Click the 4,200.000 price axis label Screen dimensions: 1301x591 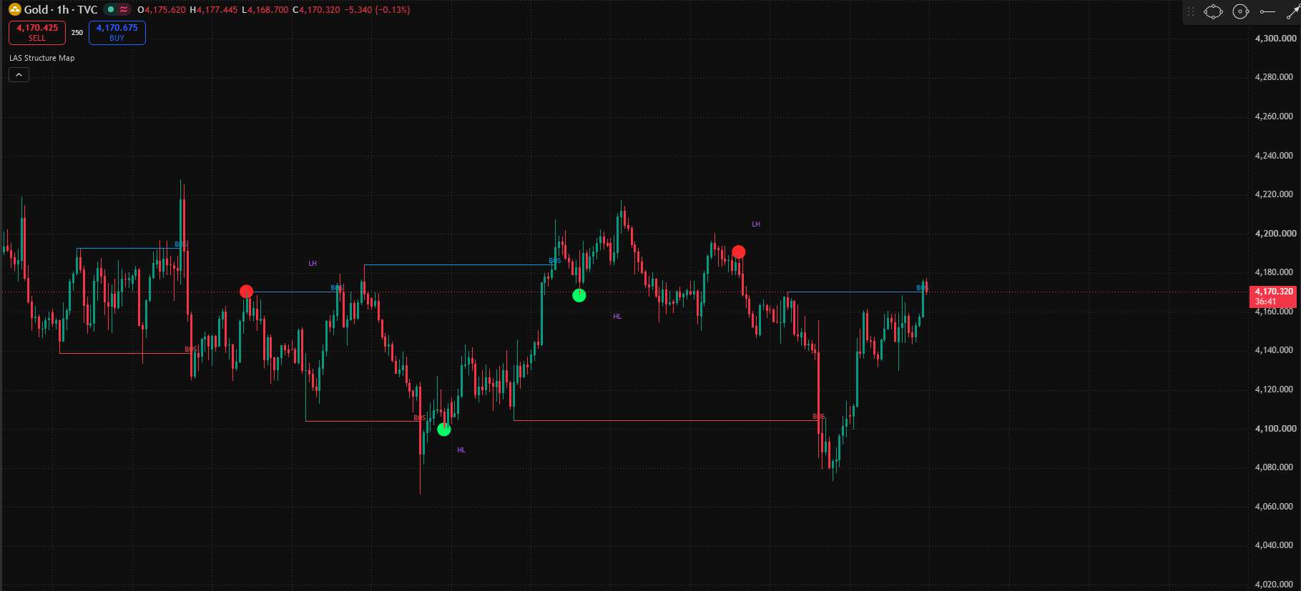coord(1275,233)
